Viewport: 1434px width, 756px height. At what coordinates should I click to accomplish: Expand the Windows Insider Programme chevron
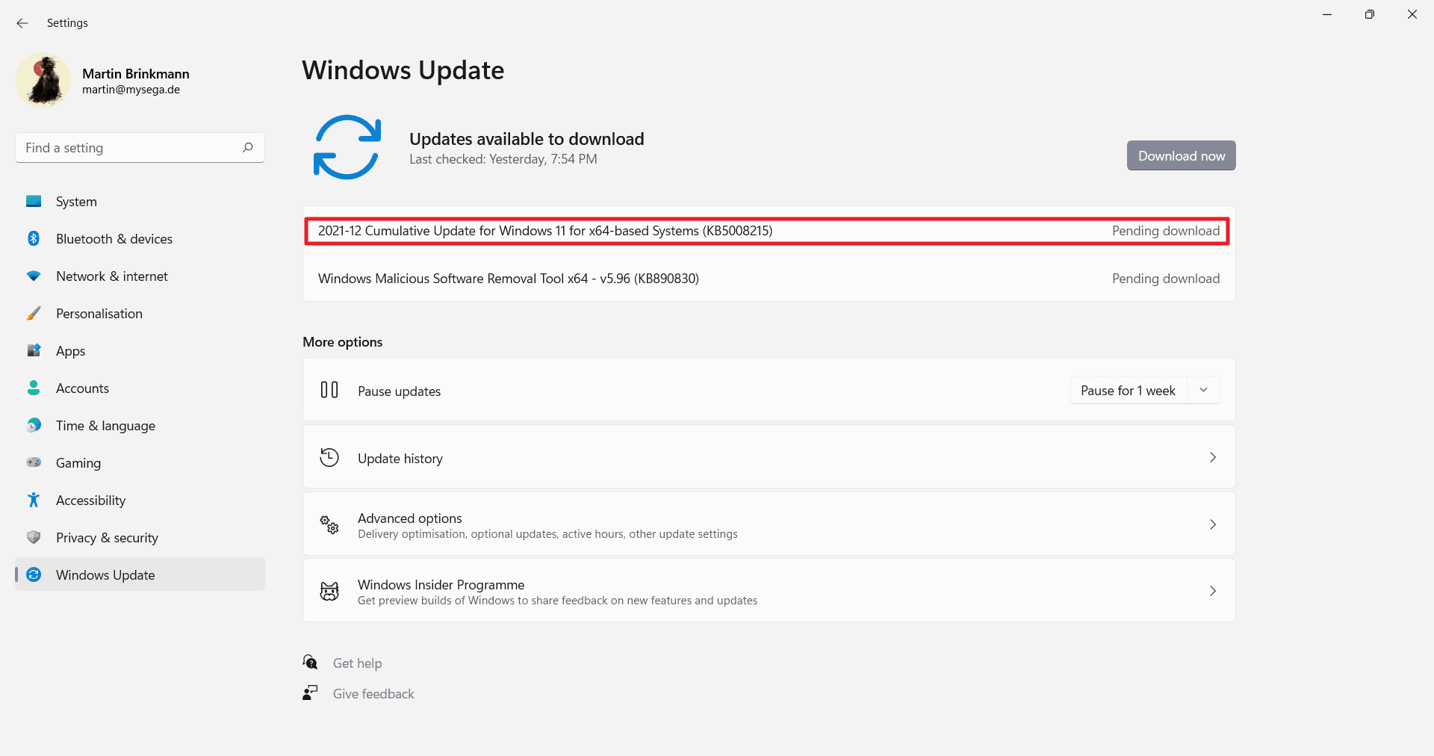[x=1212, y=591]
